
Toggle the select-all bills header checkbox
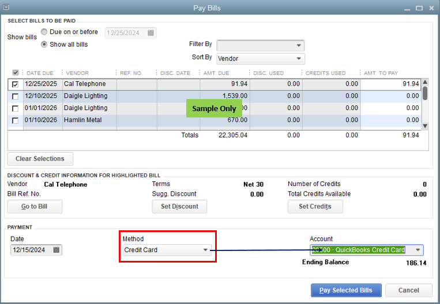pyautogui.click(x=16, y=73)
